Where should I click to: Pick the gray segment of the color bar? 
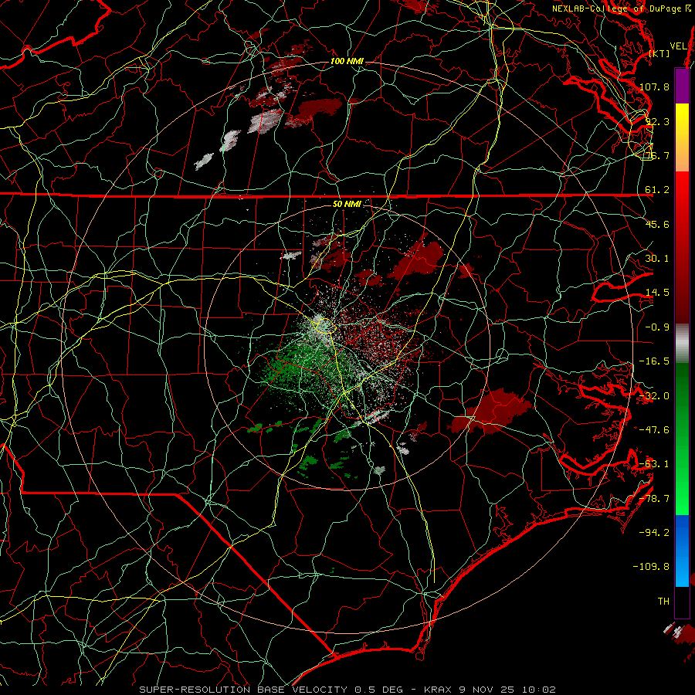tap(682, 343)
